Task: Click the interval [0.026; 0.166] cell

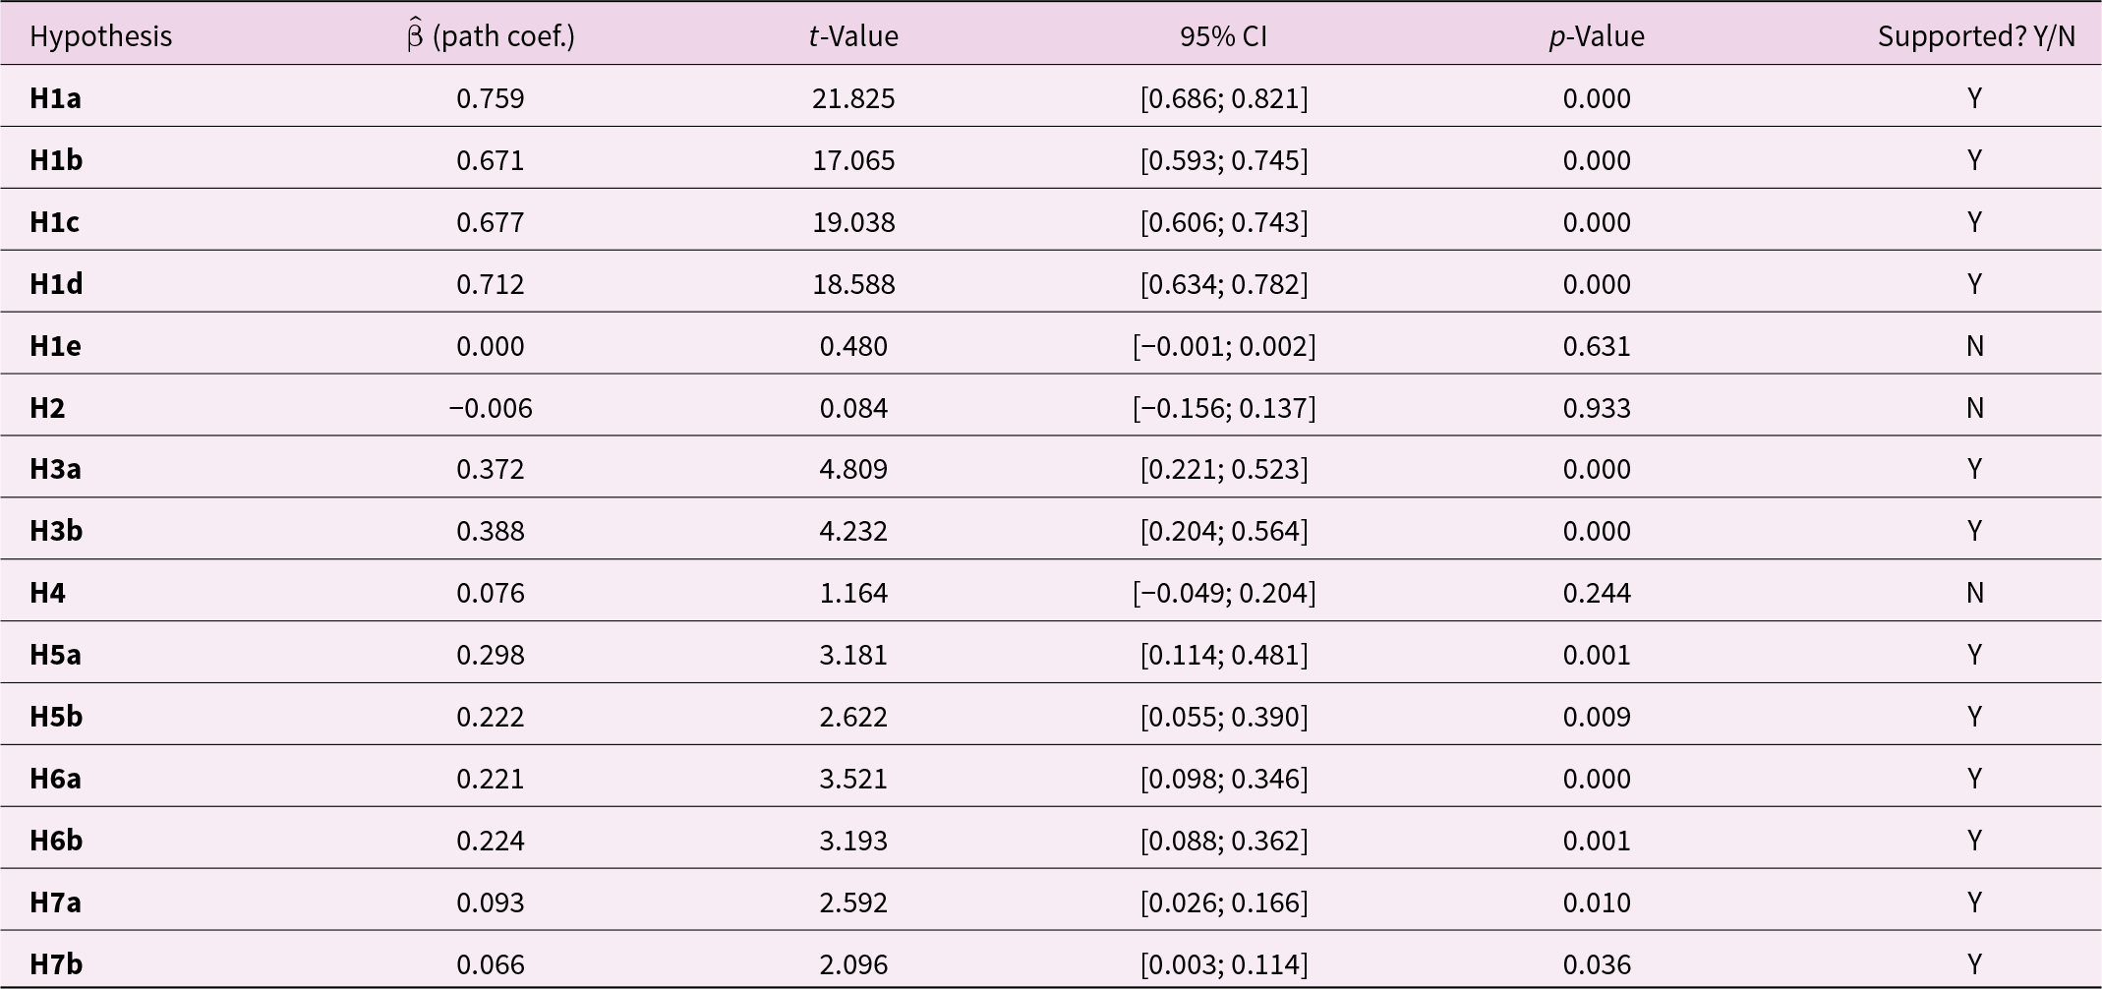Action: click(1224, 902)
